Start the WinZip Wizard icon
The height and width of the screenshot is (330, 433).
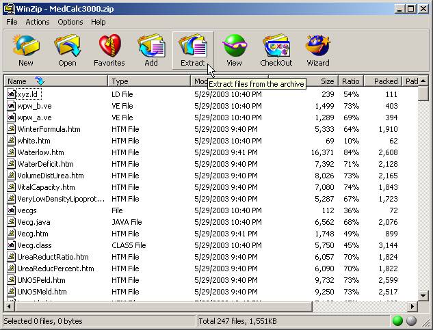click(317, 51)
